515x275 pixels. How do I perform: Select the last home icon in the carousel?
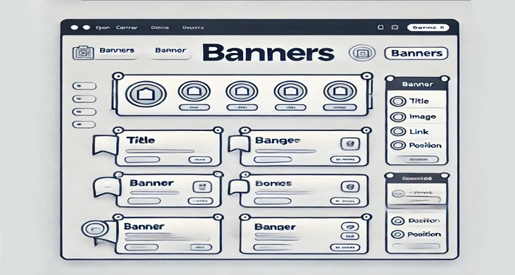point(339,91)
